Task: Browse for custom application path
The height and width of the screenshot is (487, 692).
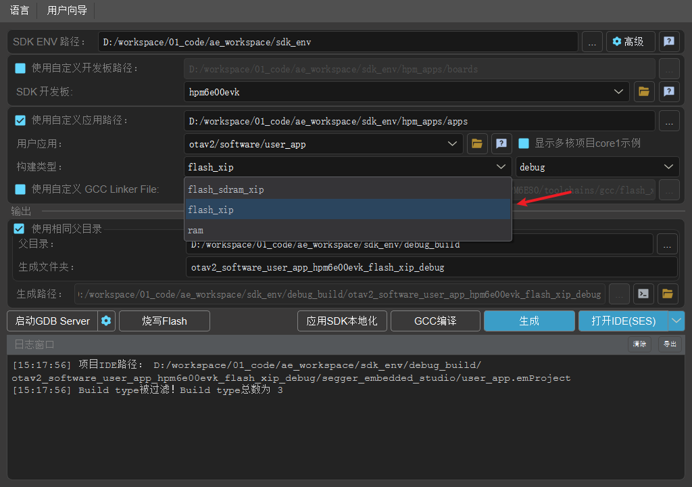Action: 669,121
